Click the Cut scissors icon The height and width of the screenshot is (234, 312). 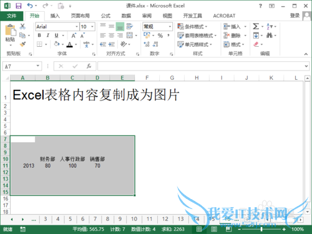[x=22, y=26]
